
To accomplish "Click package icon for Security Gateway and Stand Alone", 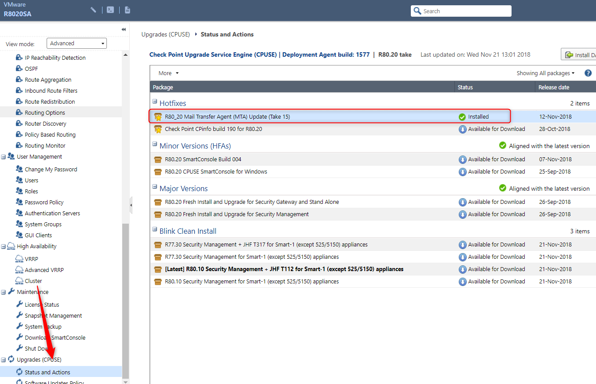I will (x=158, y=202).
